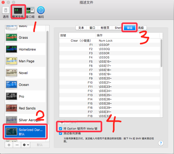Select the Grass profile thumbnail
The image size is (174, 154).
(x=11, y=37)
